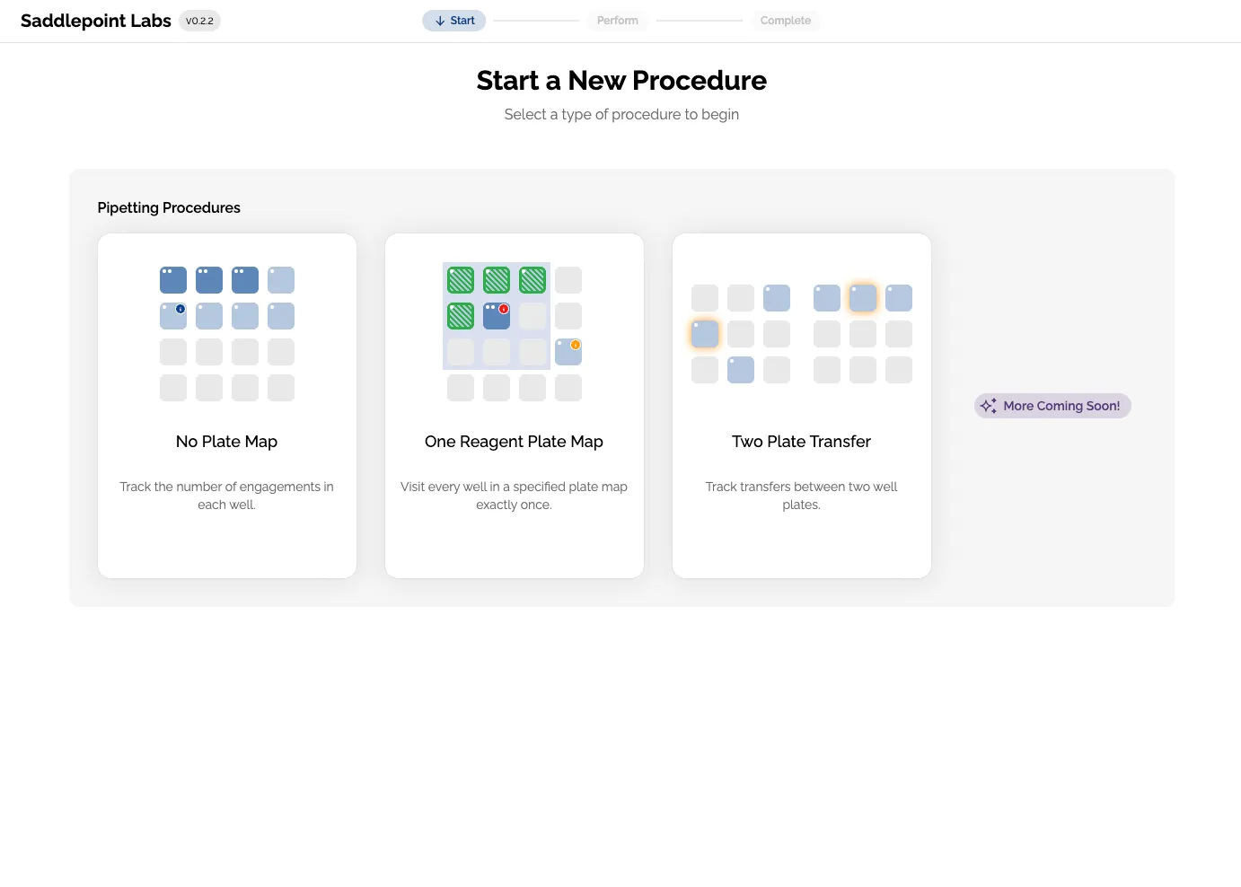Click the orange warning badge on well
Screen dimensions: 1241x887
[576, 345]
